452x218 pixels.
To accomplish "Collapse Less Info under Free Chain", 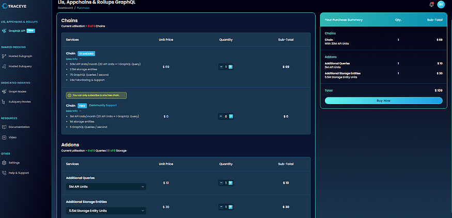I will [x=73, y=111].
